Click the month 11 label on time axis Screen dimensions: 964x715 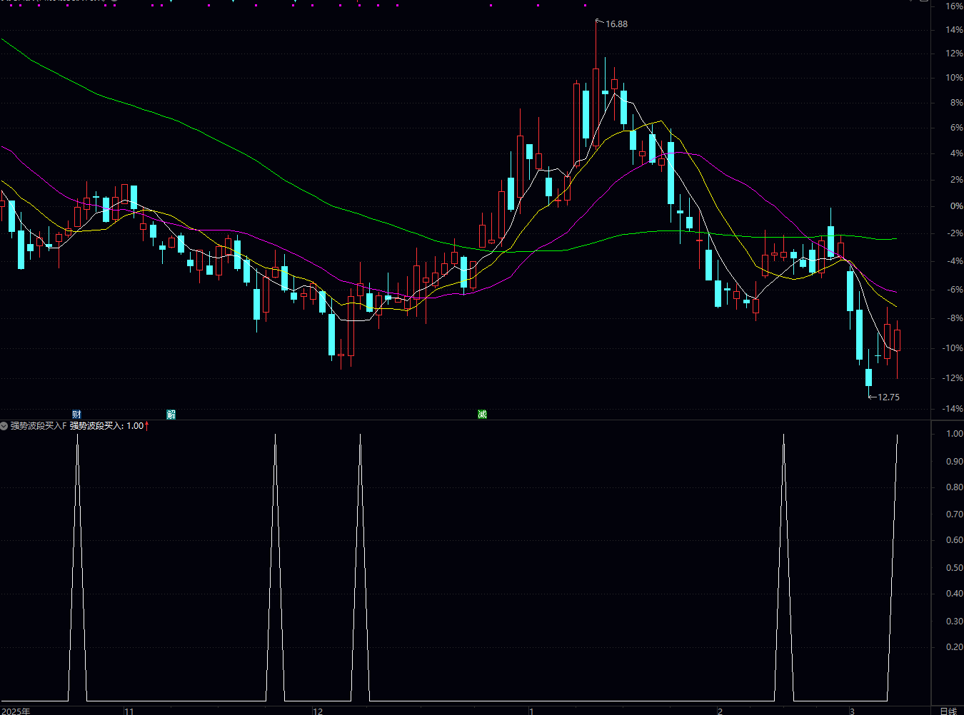[129, 711]
